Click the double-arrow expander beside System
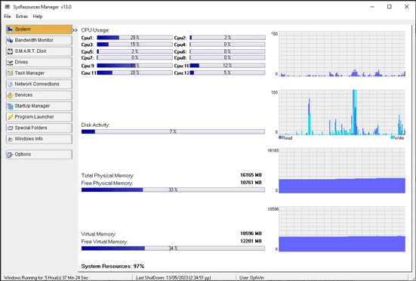The height and width of the screenshot is (281, 416). [75, 30]
